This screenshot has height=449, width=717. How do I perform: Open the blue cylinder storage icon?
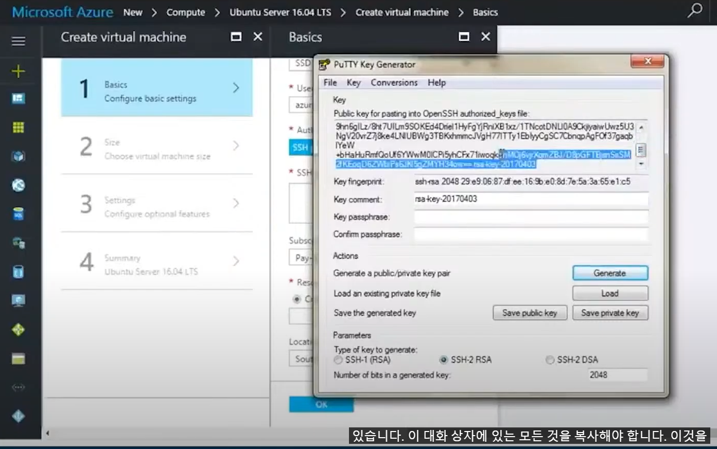pos(19,272)
